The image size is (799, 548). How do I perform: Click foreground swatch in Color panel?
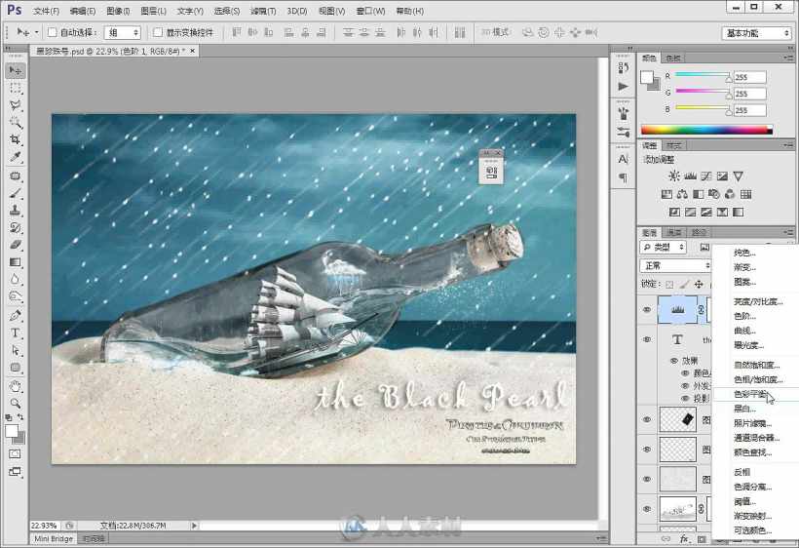647,77
